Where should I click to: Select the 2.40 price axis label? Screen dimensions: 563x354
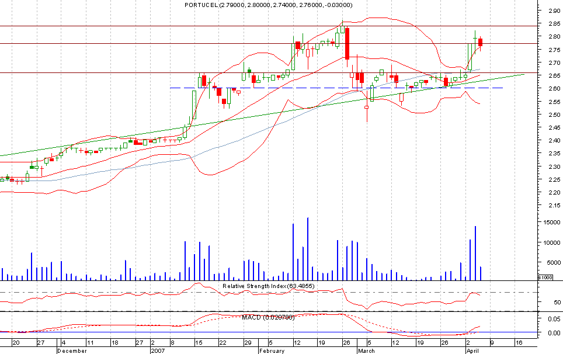554,140
